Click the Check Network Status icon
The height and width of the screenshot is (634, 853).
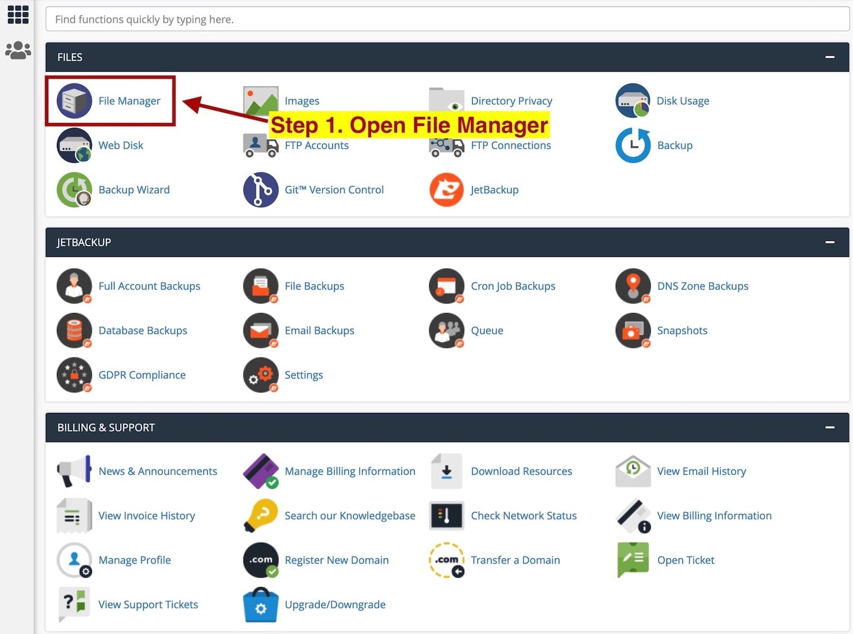coord(446,516)
